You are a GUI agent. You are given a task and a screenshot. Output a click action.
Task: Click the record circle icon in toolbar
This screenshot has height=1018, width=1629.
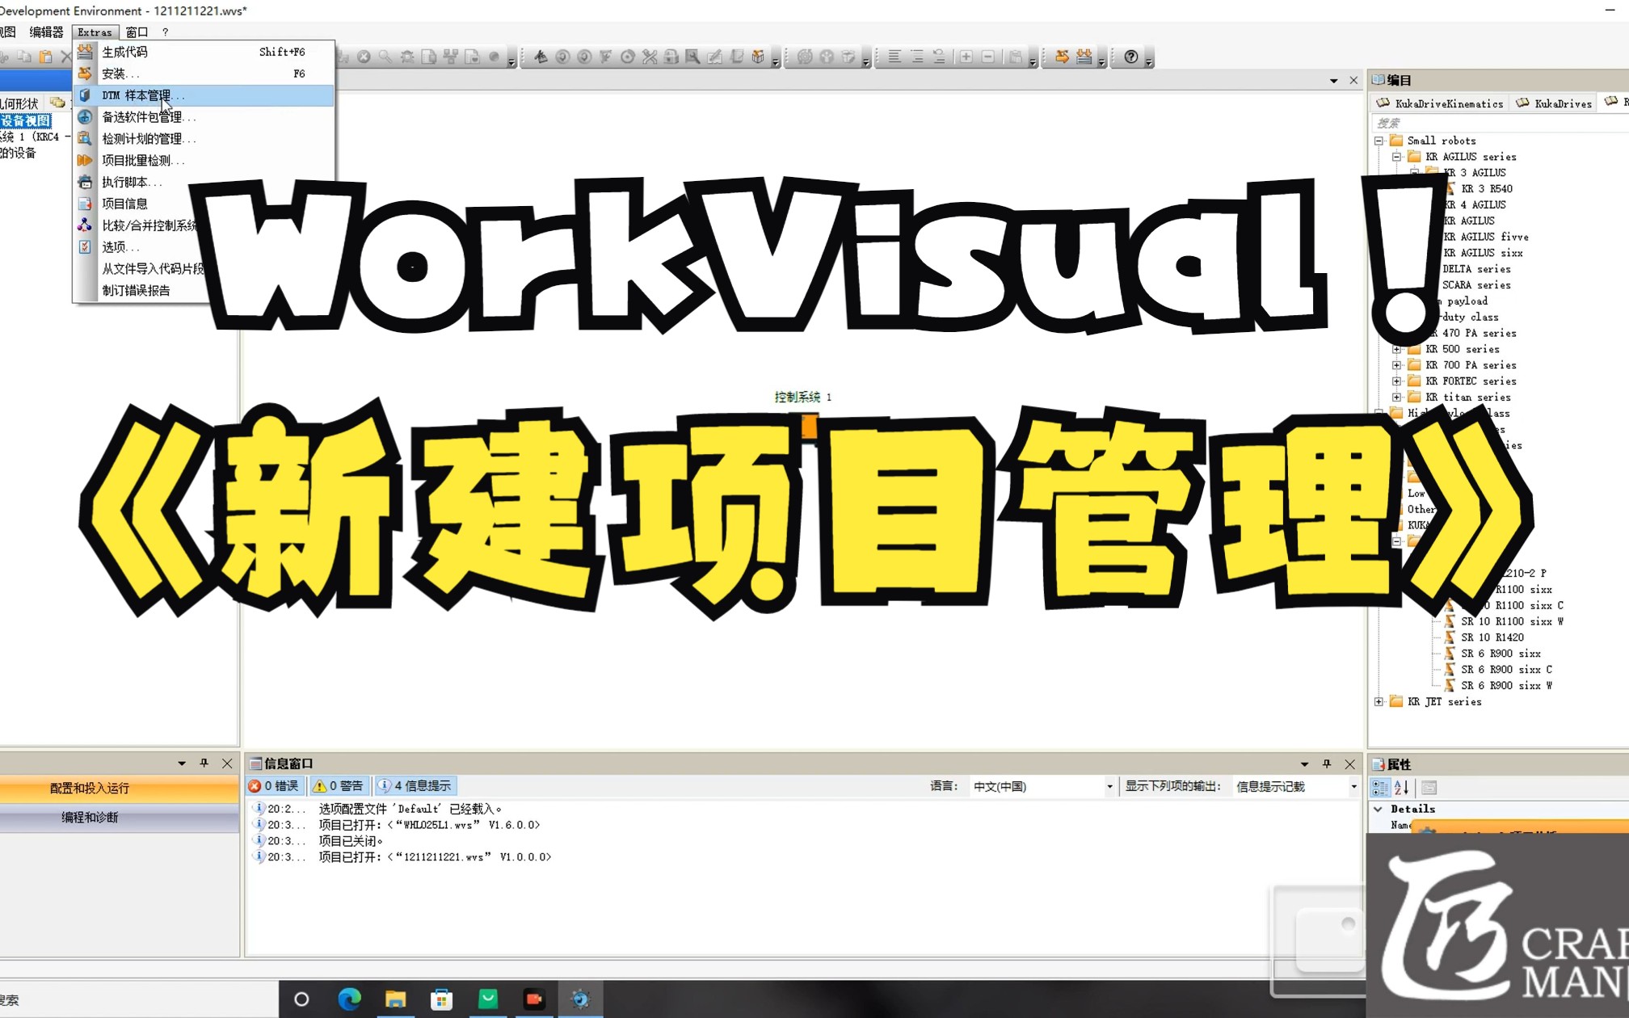[x=495, y=57]
